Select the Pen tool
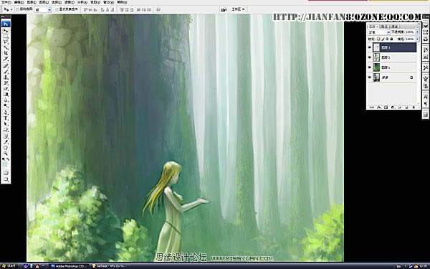This screenshot has height=269, width=430. pyautogui.click(x=6, y=113)
